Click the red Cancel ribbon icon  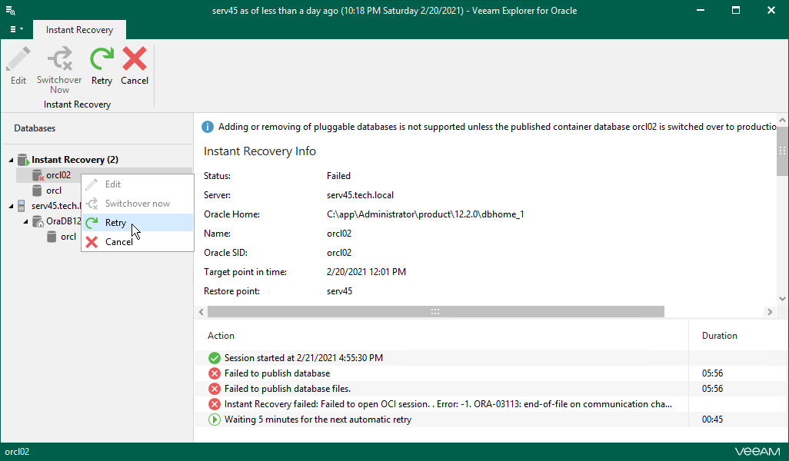pos(135,59)
